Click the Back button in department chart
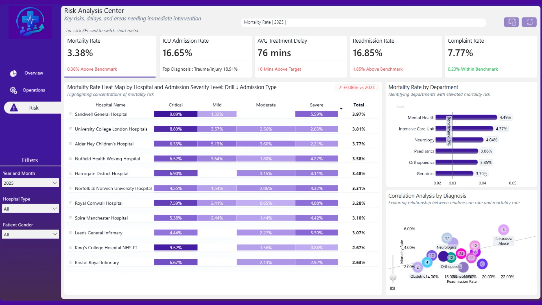Viewport: 542px width, 305px height. (x=400, y=107)
